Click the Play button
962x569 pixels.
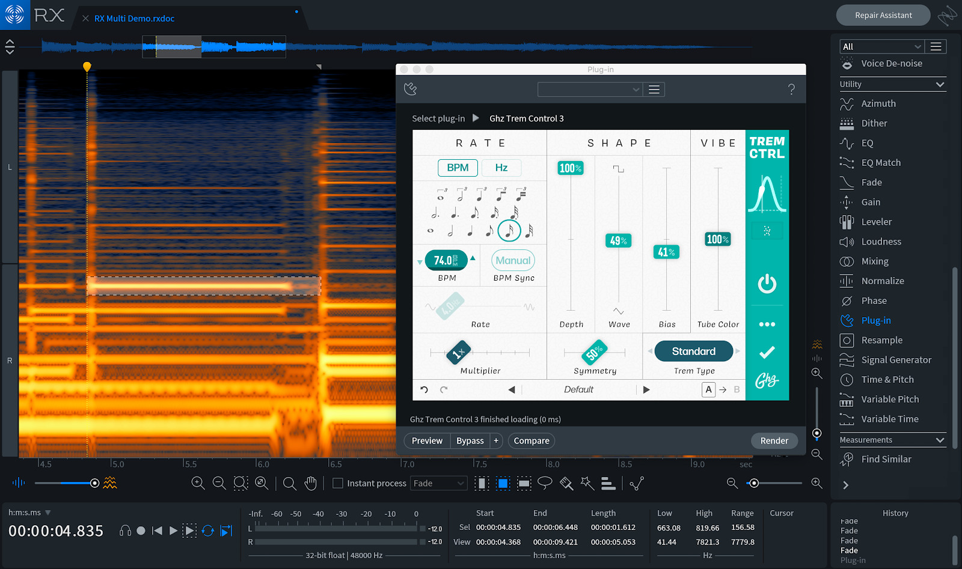(173, 531)
